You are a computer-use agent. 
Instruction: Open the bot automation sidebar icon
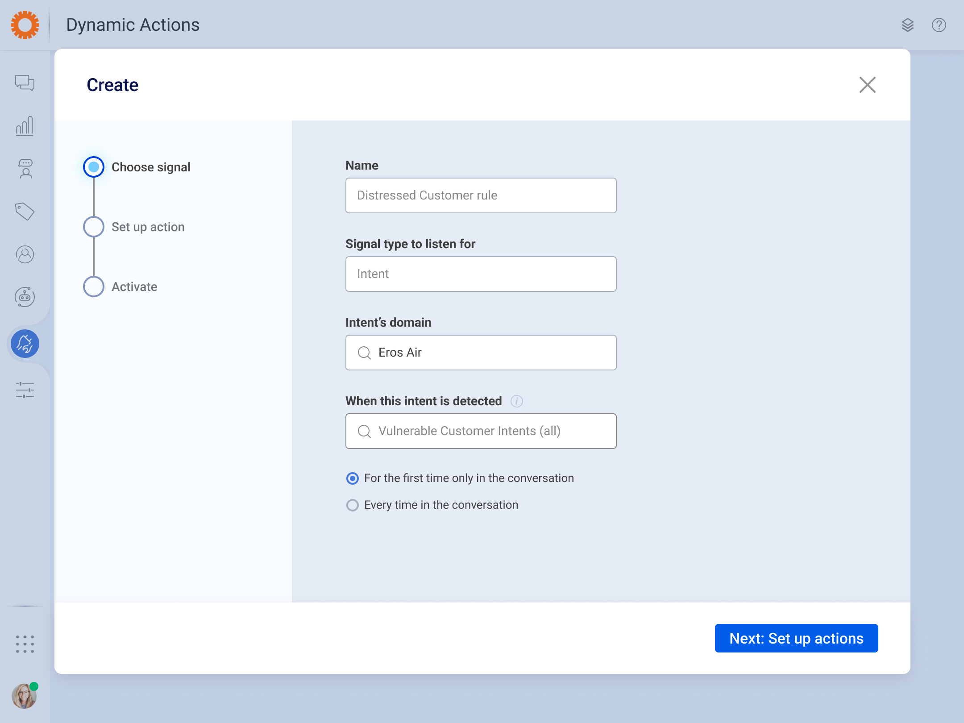25,297
